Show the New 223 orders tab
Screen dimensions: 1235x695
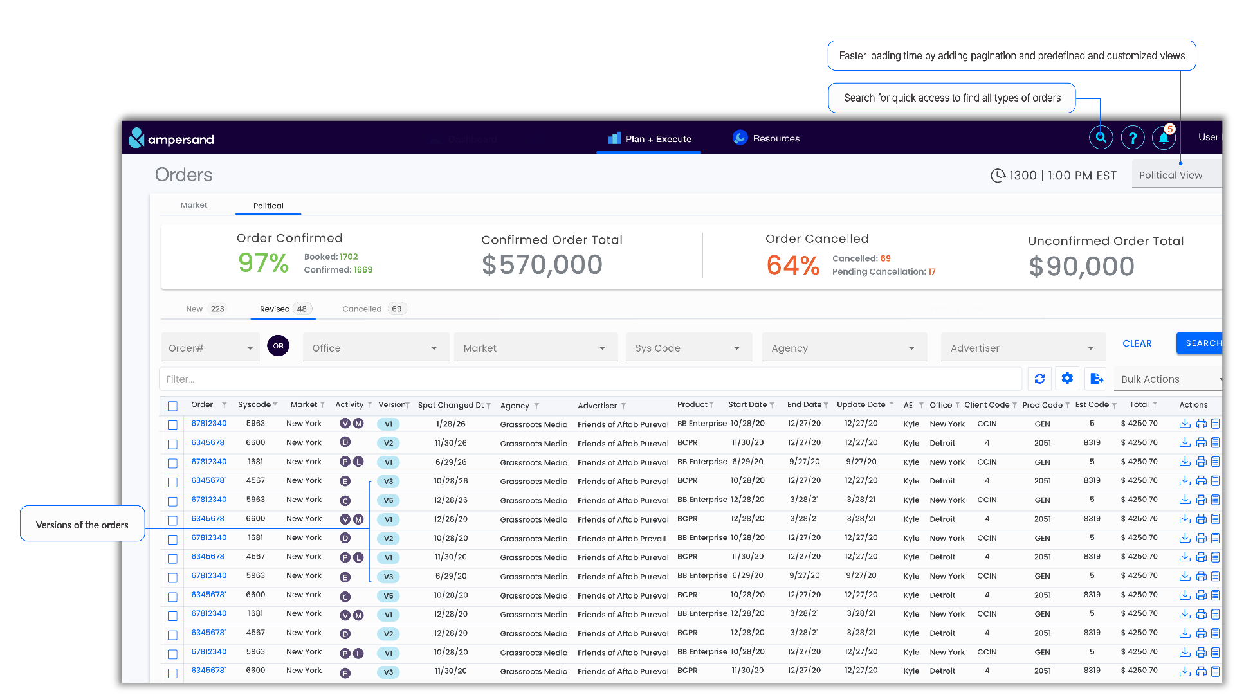coord(205,309)
